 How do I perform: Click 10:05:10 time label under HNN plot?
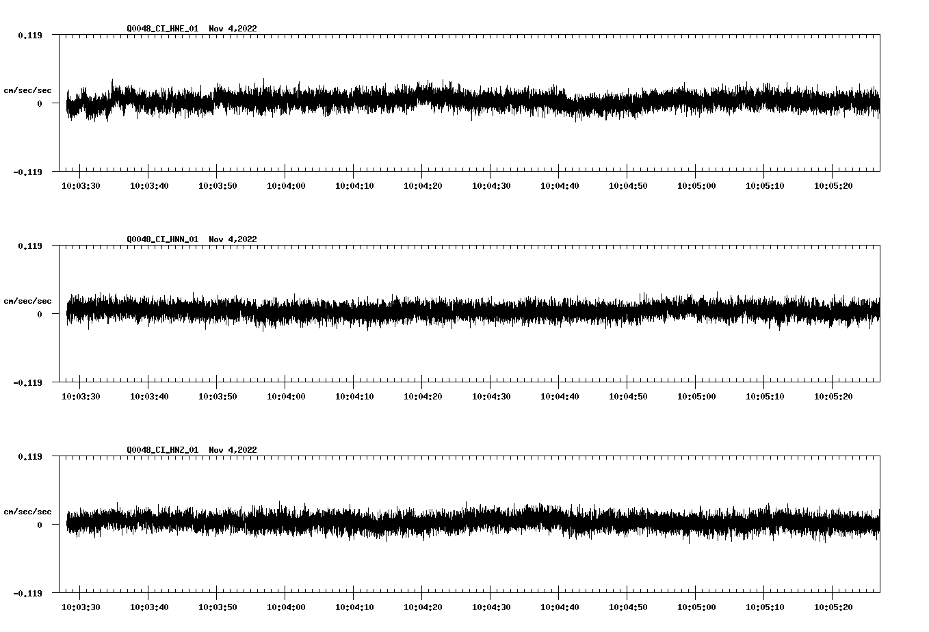(x=765, y=397)
